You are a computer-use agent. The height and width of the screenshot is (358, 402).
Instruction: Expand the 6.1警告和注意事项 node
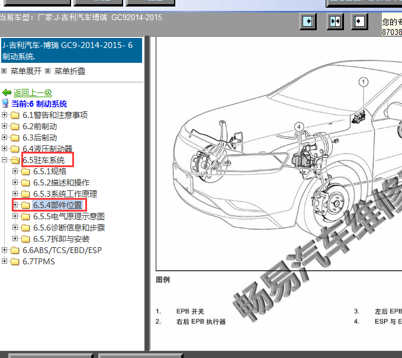(4, 115)
